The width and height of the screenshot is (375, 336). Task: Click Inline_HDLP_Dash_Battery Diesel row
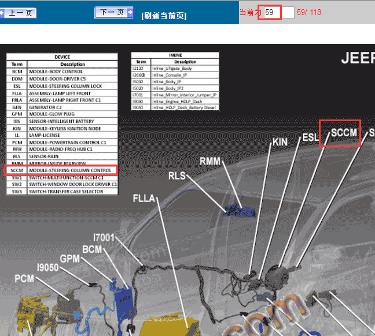point(175,107)
